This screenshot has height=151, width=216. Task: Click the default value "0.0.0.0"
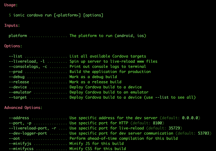pyautogui.click(x=190, y=118)
